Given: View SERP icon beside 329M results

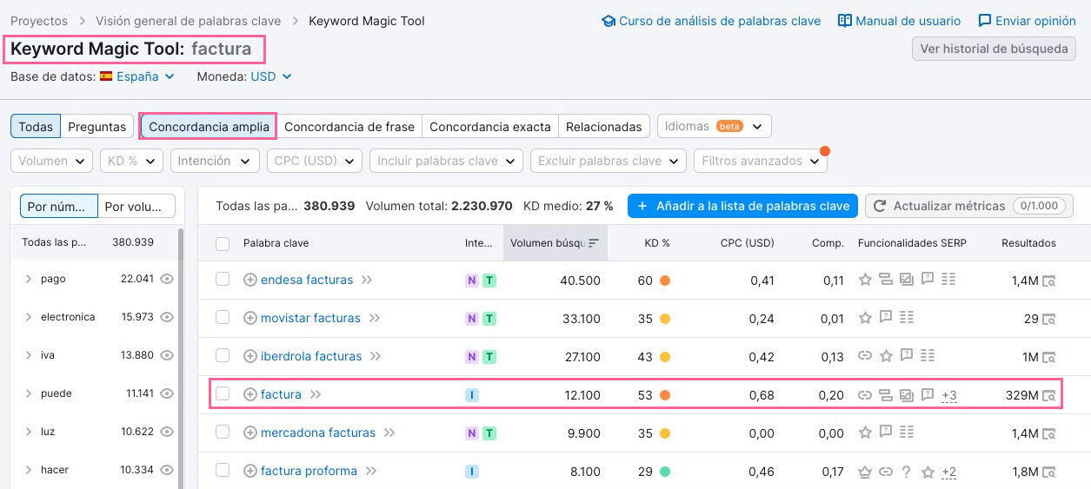Looking at the screenshot, I should (1048, 395).
